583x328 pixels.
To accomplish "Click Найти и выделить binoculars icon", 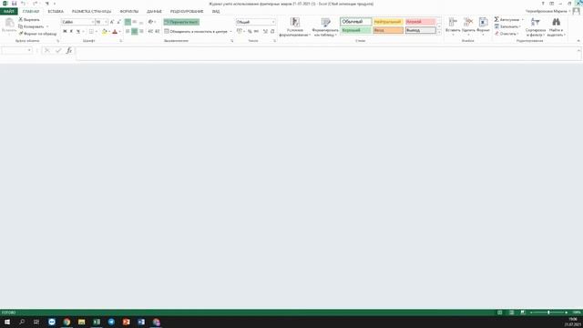I will click(557, 22).
